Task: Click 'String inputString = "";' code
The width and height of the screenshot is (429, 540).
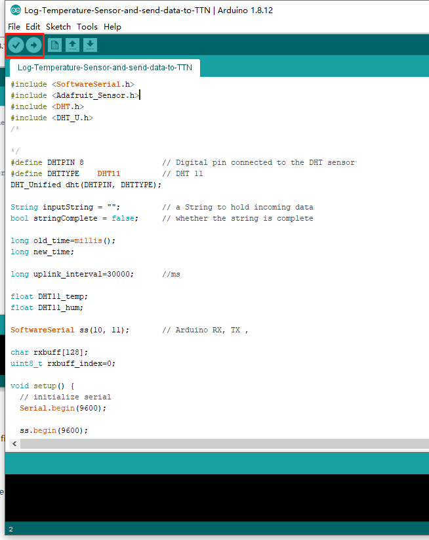Action: pos(65,208)
